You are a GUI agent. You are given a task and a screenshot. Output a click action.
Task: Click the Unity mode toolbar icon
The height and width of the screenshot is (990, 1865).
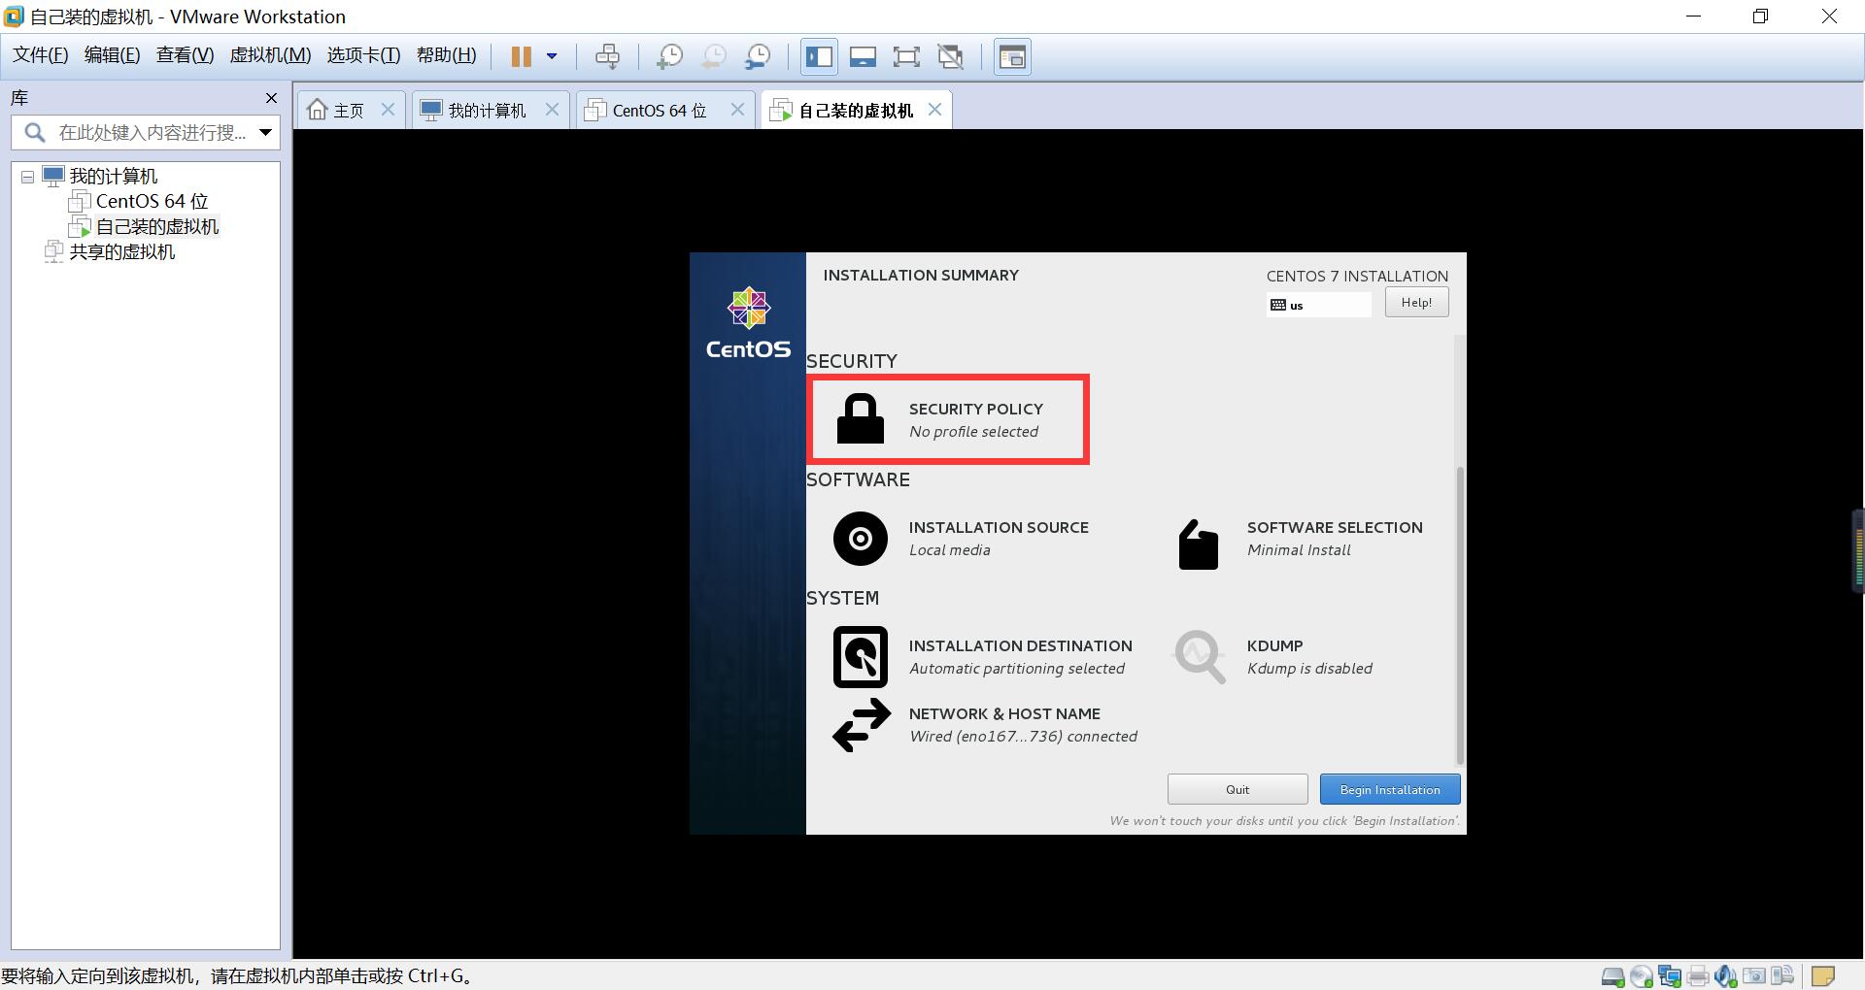(x=950, y=56)
